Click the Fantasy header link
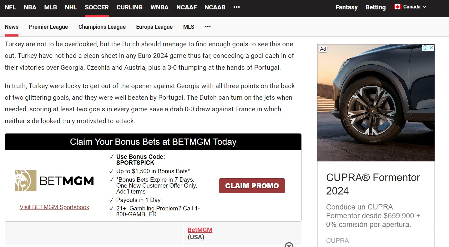This screenshot has width=449, height=247. 346,7
